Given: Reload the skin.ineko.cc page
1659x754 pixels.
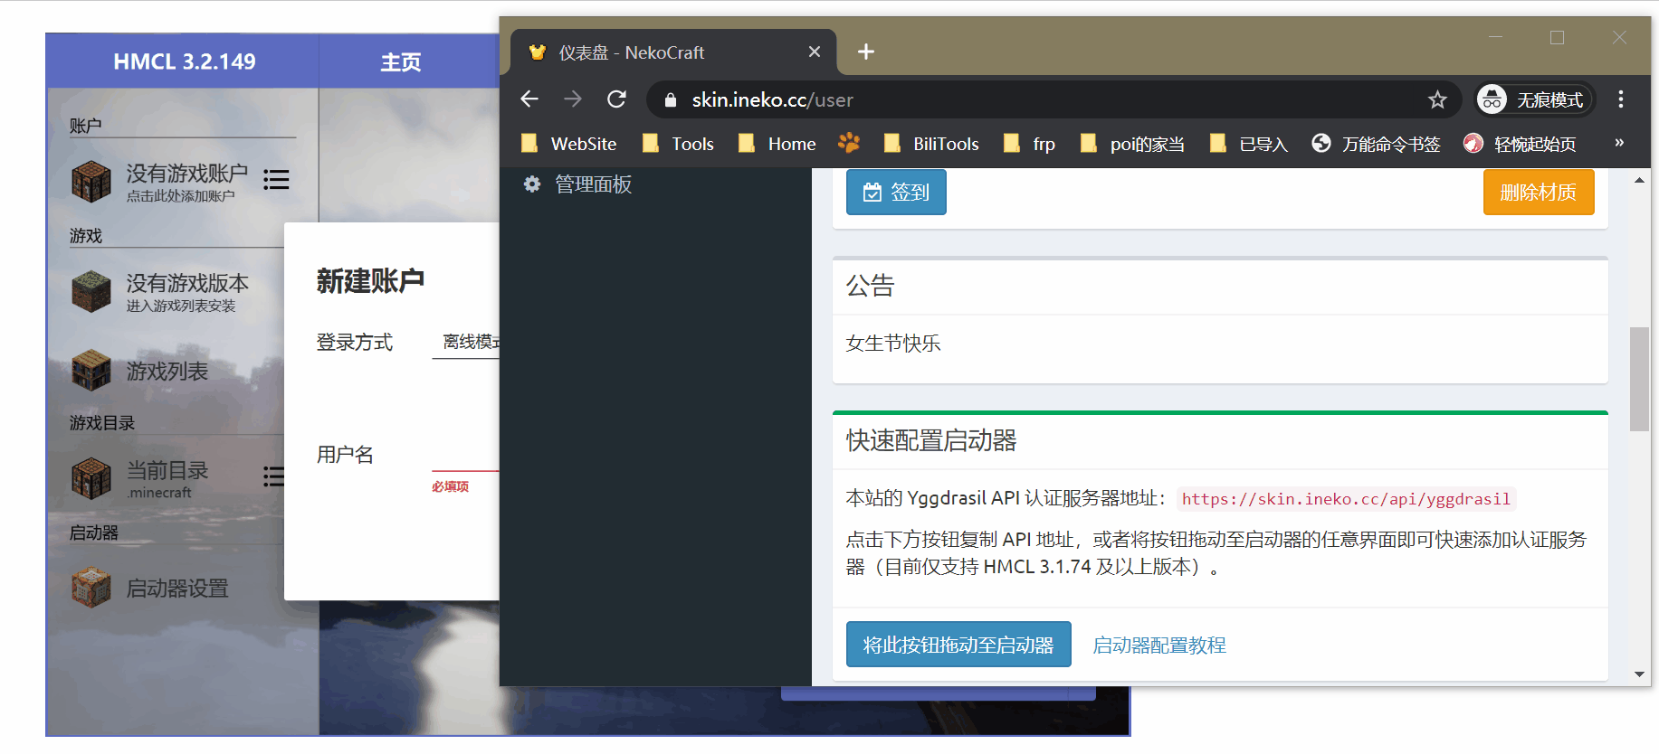Looking at the screenshot, I should coord(616,99).
